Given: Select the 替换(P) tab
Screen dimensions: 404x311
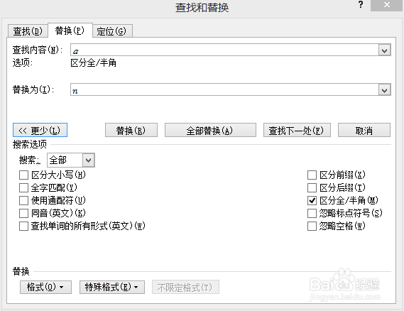Looking at the screenshot, I should [70, 31].
